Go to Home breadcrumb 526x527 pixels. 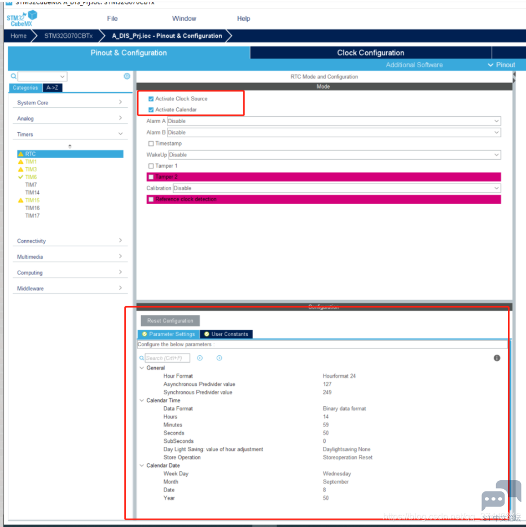click(x=19, y=36)
